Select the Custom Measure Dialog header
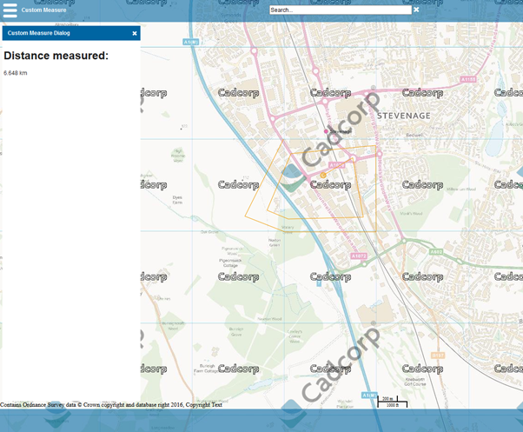 click(71, 33)
